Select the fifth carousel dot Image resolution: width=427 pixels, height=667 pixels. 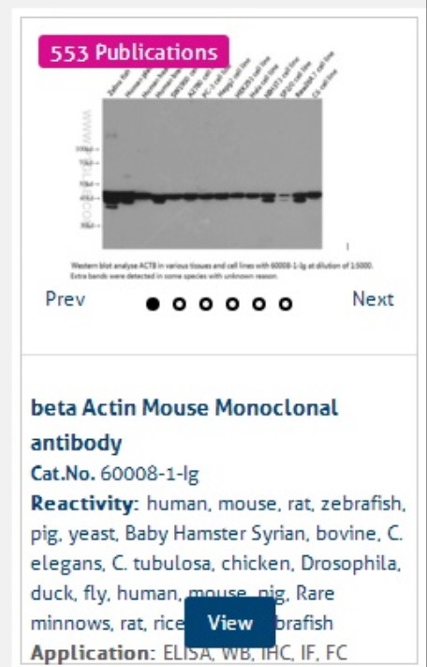[259, 304]
